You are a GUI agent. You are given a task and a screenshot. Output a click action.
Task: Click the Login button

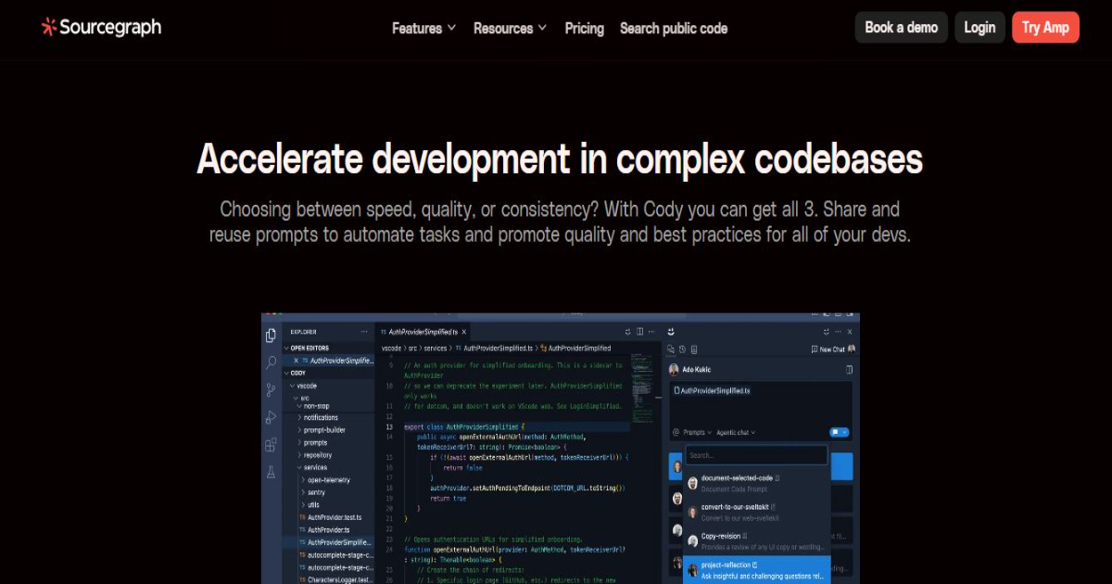click(979, 27)
